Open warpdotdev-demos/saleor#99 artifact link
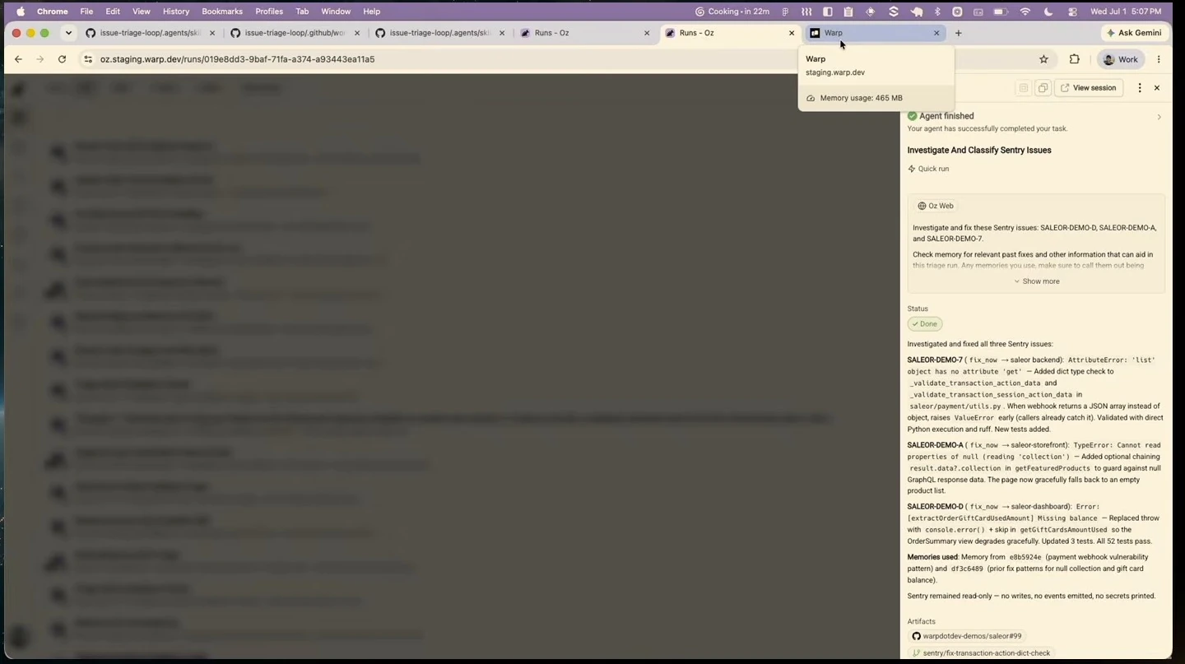 tap(967, 636)
